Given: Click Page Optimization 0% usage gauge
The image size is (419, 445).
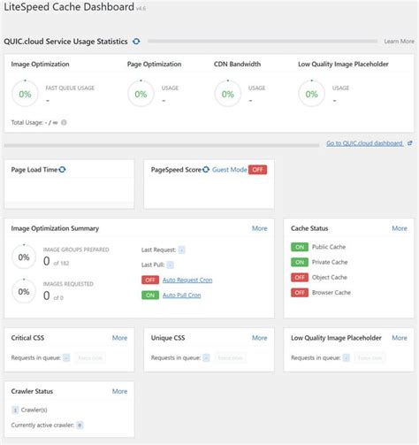Looking at the screenshot, I should pyautogui.click(x=141, y=94).
